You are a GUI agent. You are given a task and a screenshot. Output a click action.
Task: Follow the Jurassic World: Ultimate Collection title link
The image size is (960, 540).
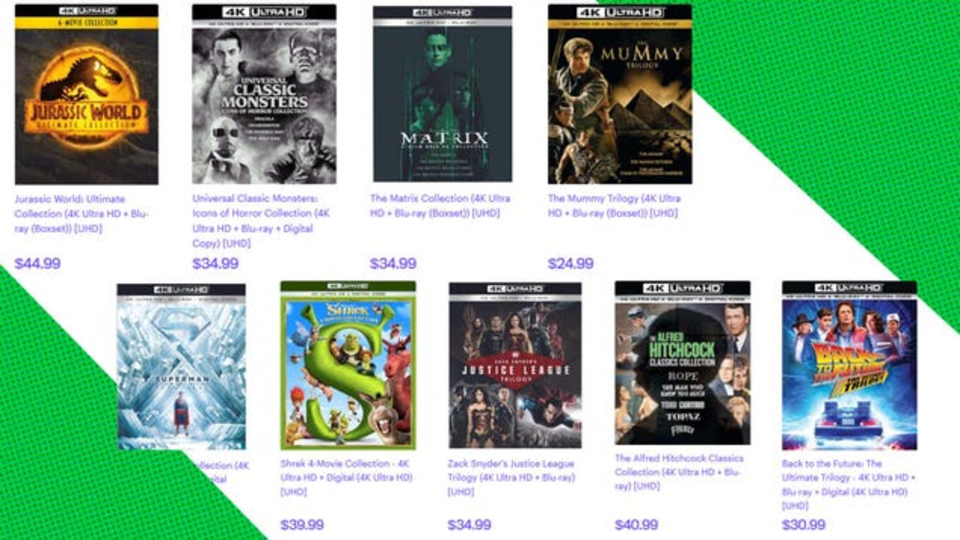81,214
